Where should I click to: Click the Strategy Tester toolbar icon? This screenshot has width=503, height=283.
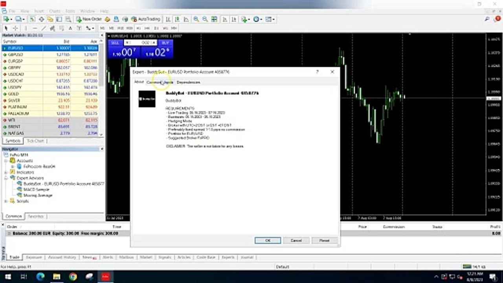[68, 19]
